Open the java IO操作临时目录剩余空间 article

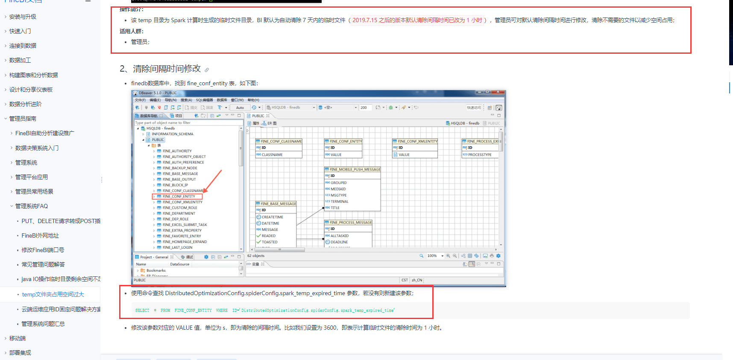pos(61,279)
